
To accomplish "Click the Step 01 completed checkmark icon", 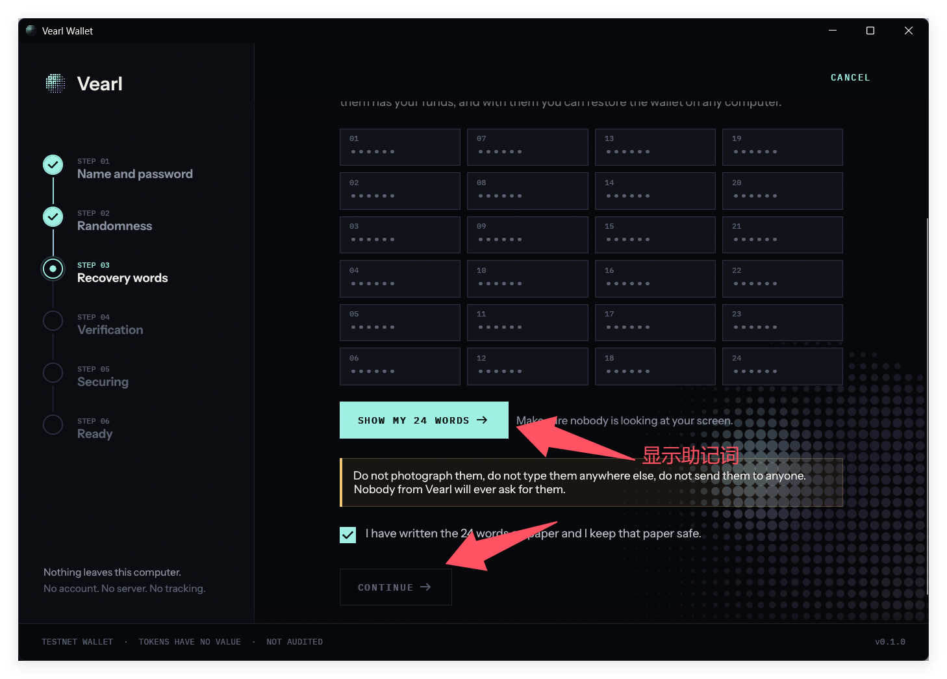I will click(53, 165).
